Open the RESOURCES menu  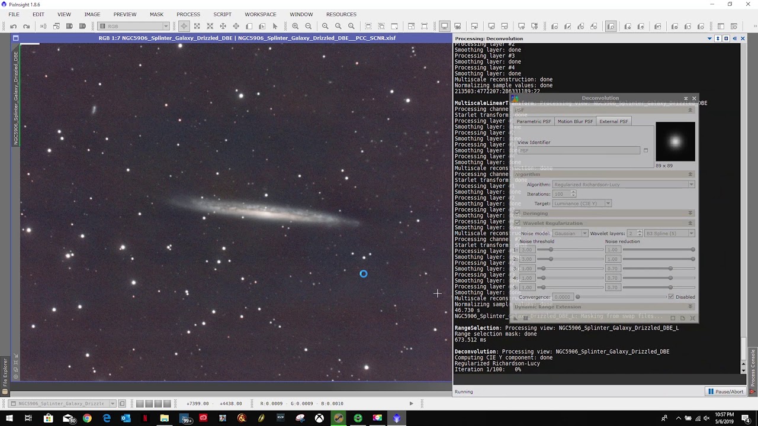tap(341, 14)
